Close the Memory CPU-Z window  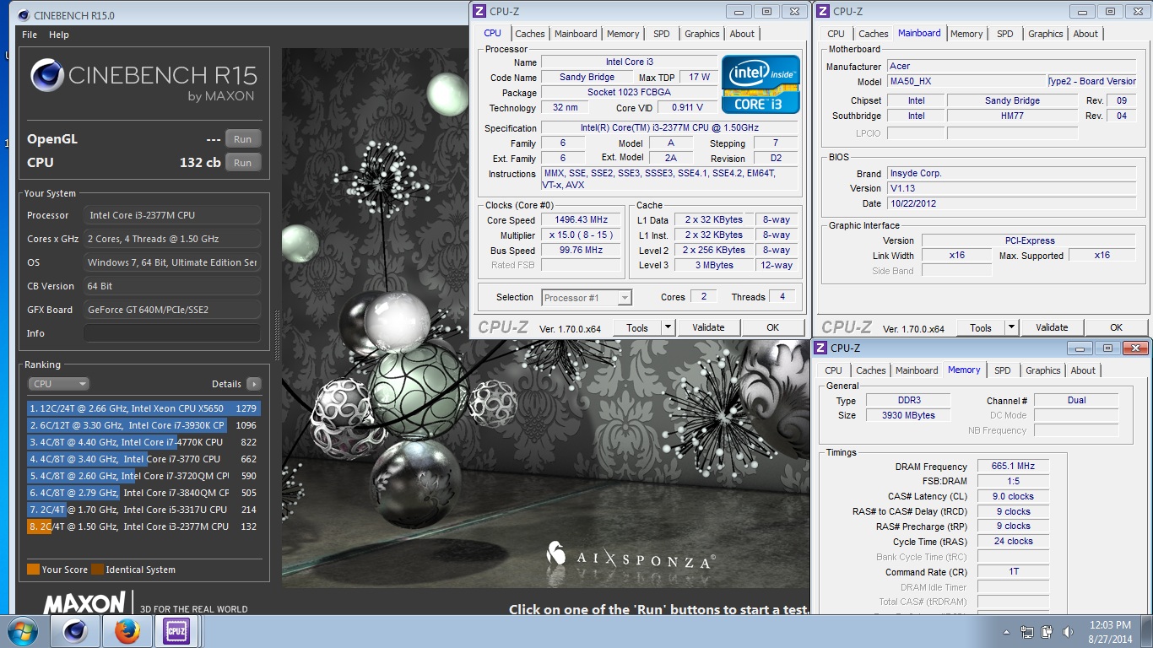point(1134,348)
